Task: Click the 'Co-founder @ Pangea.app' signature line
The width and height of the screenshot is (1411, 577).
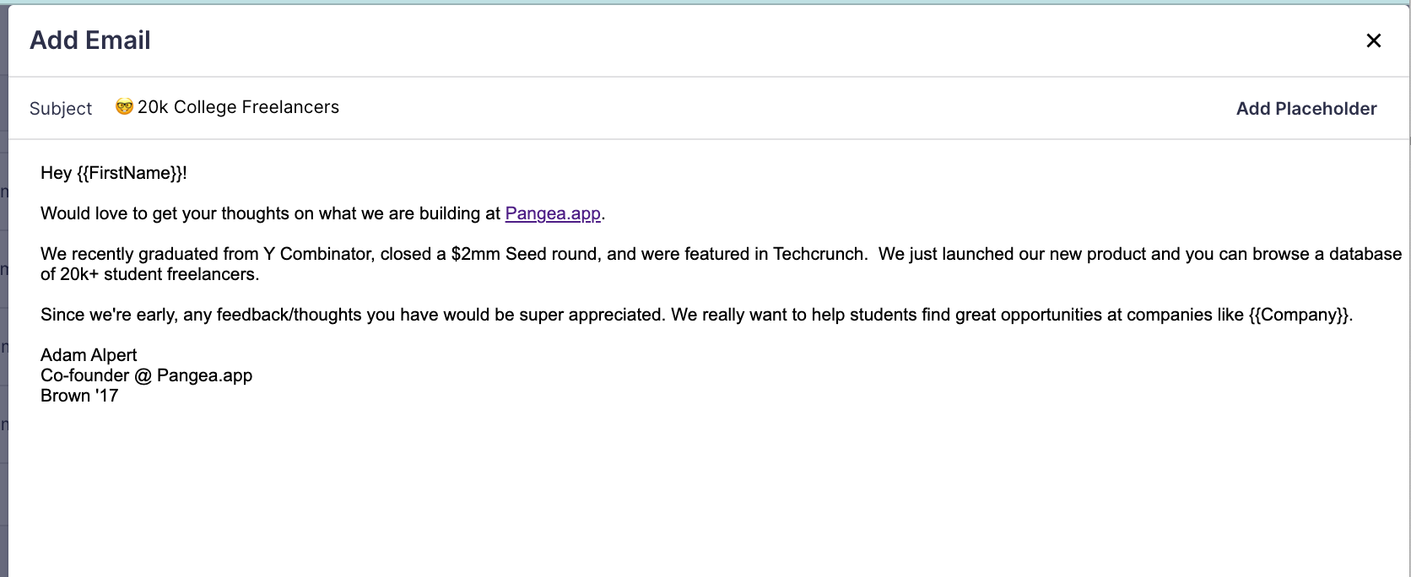Action: tap(146, 375)
